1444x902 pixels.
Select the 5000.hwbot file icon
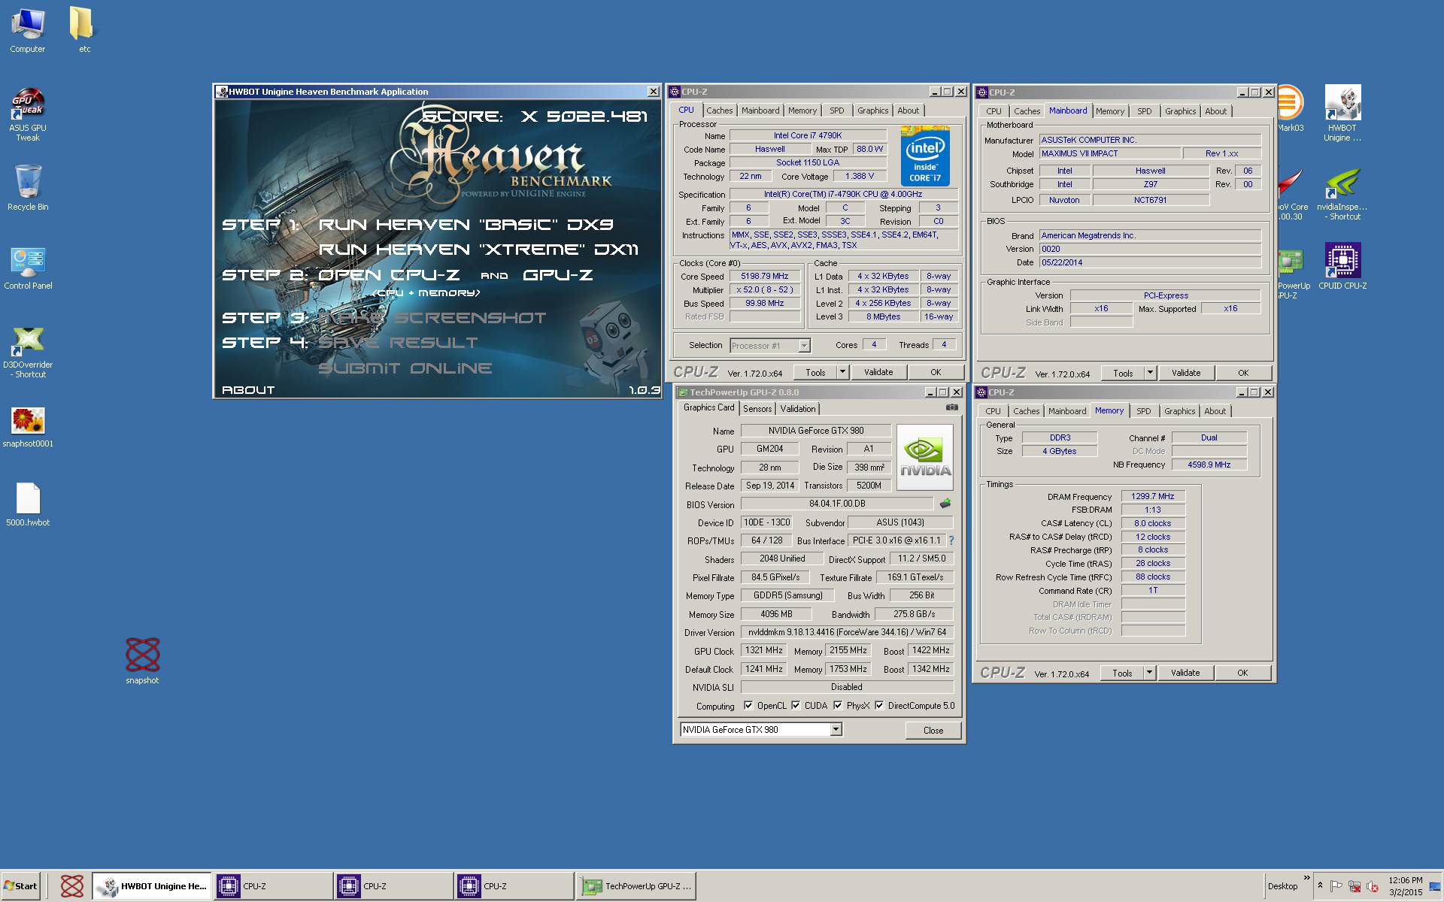(x=28, y=504)
